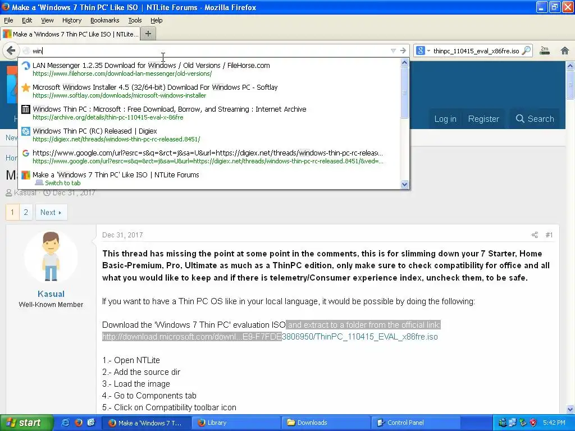Click scroll-down arrow of suggestions list
The image size is (575, 431).
click(x=404, y=184)
